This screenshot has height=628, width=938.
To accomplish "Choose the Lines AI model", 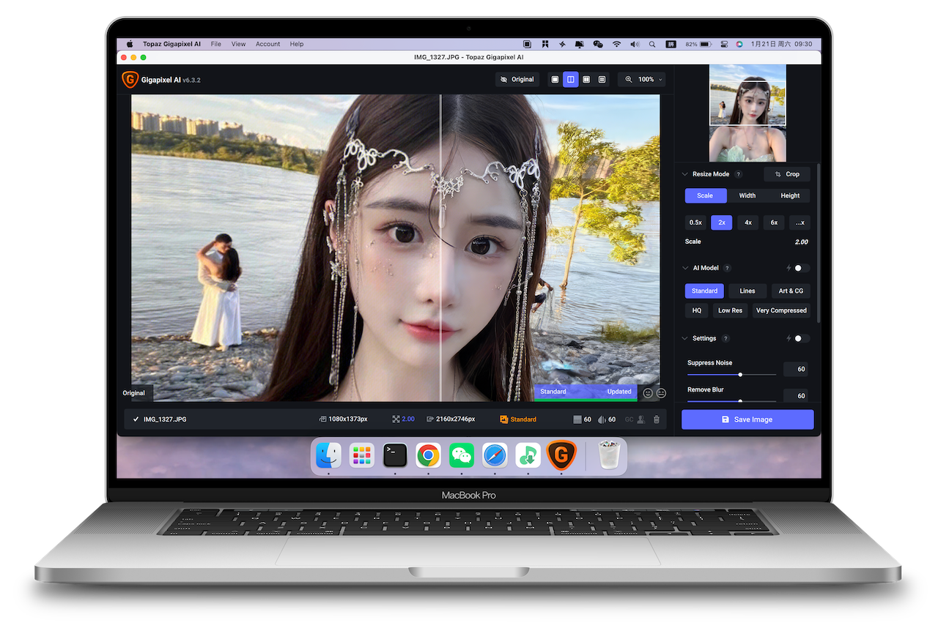I will click(x=747, y=291).
